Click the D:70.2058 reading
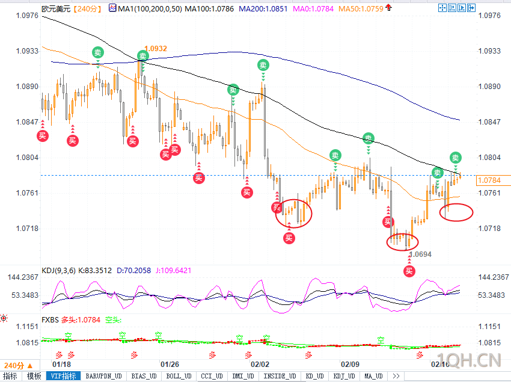511x382 pixels. [x=133, y=271]
